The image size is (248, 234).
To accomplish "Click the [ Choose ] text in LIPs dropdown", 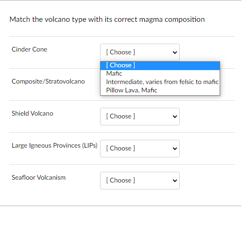I will [x=121, y=148].
